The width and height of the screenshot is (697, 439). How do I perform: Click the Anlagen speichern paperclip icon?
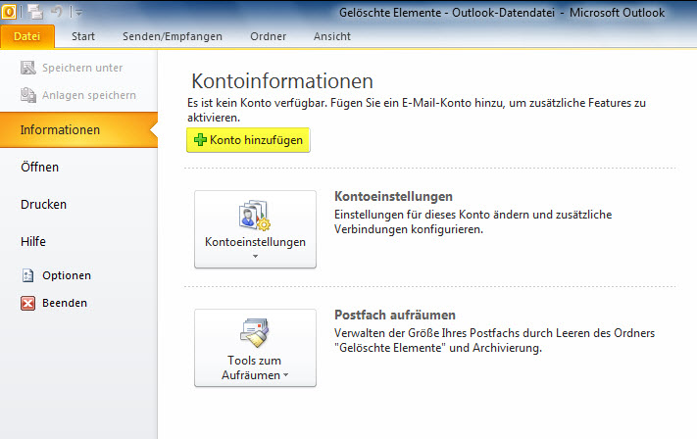[x=27, y=95]
